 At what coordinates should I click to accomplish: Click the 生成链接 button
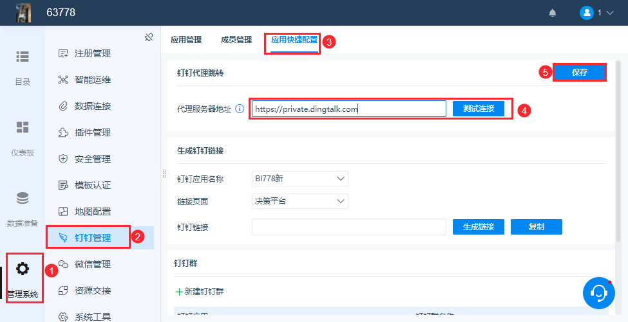click(479, 227)
